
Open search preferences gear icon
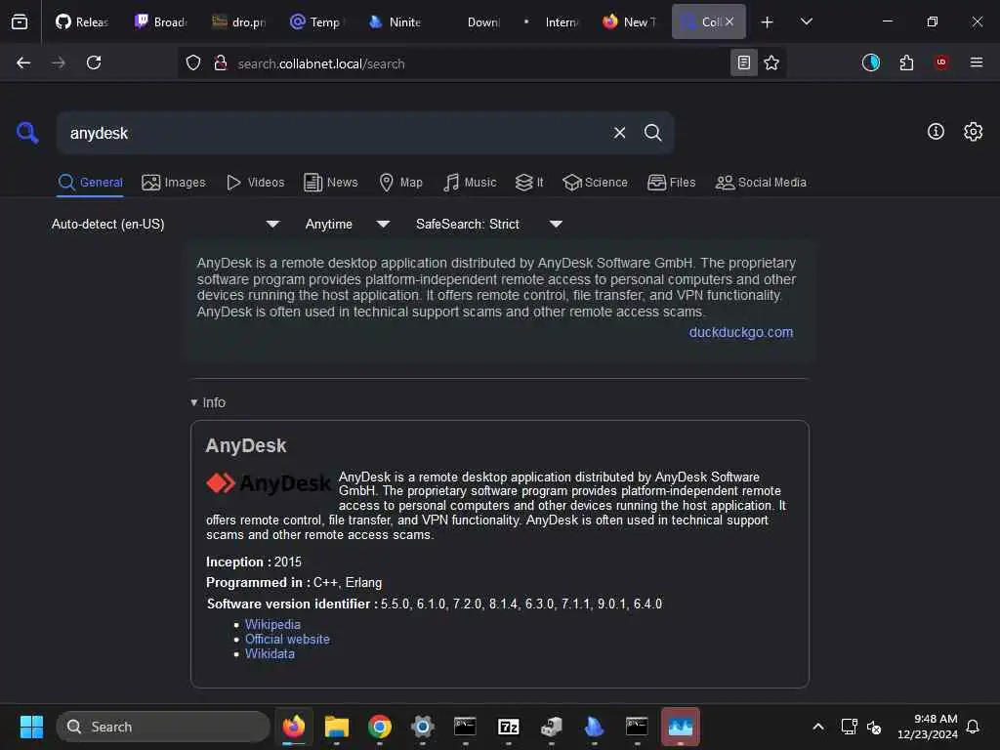point(974,132)
